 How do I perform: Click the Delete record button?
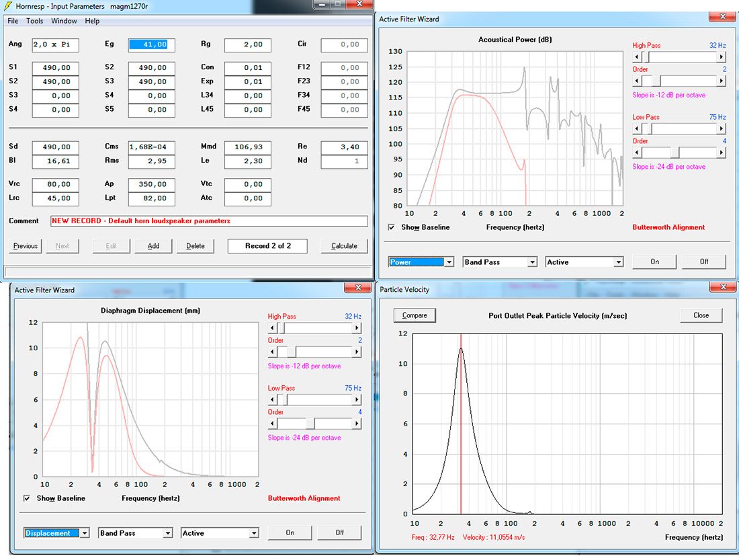coord(195,246)
